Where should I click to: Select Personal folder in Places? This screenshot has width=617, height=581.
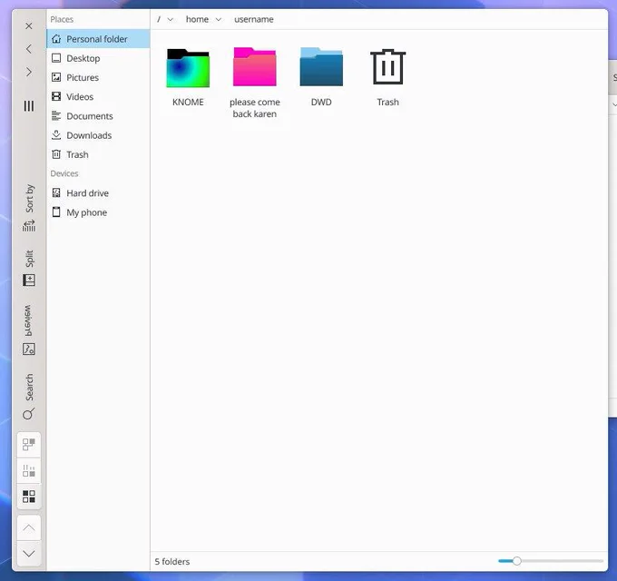(98, 39)
